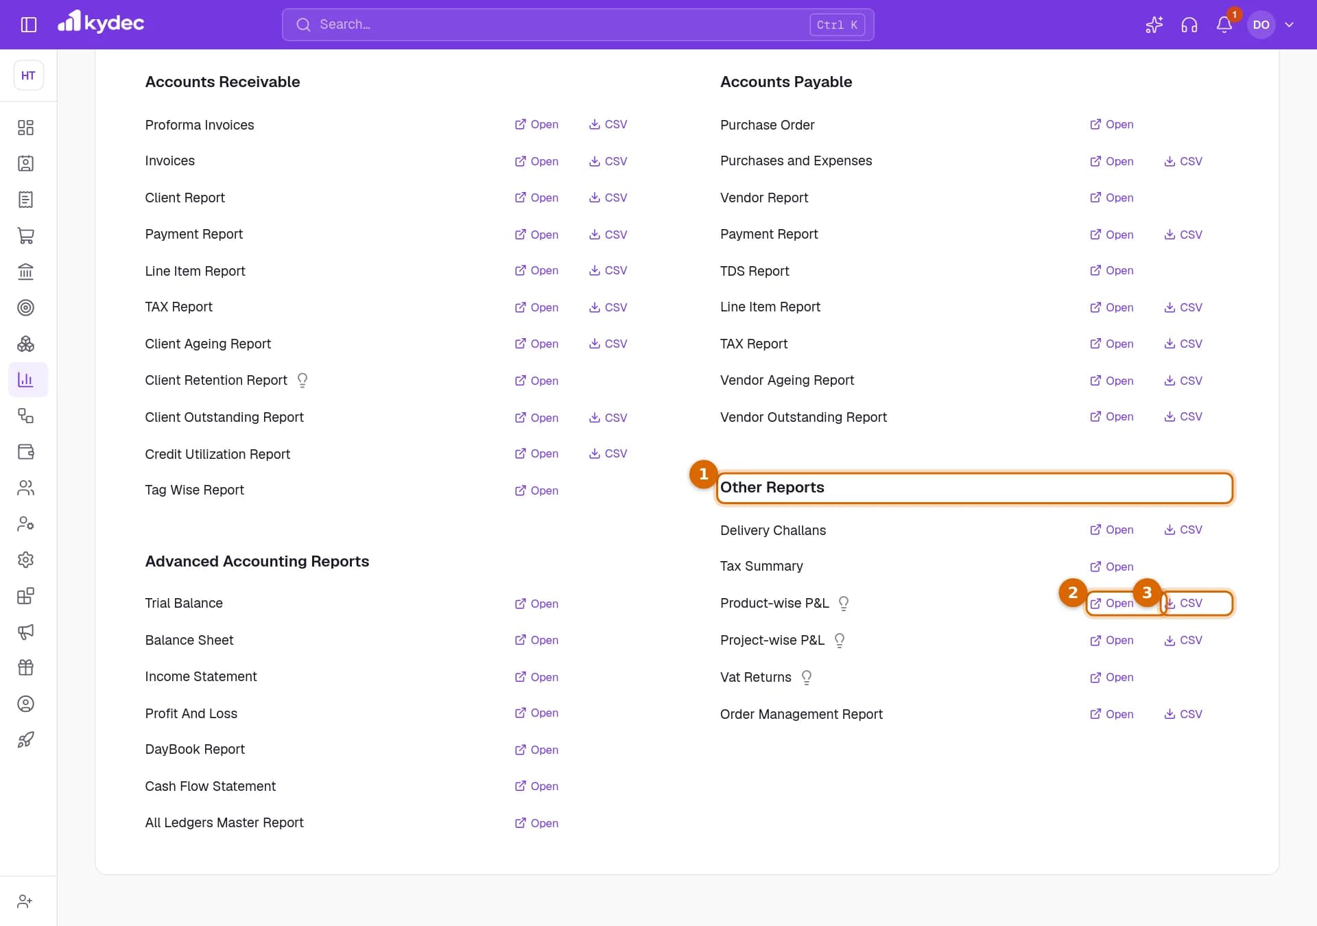Click the HT workspace switcher badge
This screenshot has width=1317, height=926.
(28, 75)
